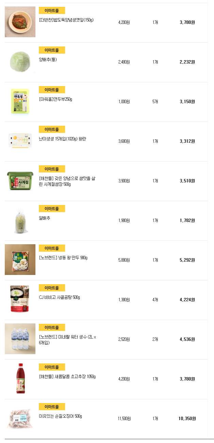Click the 비비고 사골곰탕 pouch image
Screen dimensions: 214x443
[20, 299]
